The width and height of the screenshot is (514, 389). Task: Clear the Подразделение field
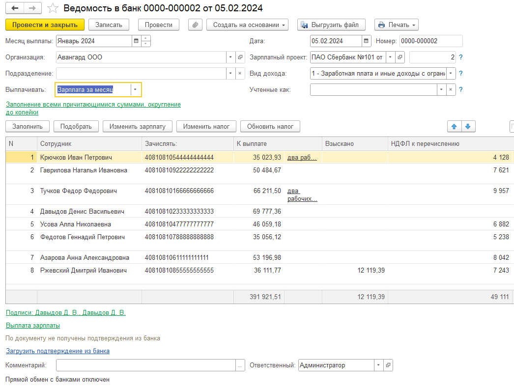pos(240,73)
